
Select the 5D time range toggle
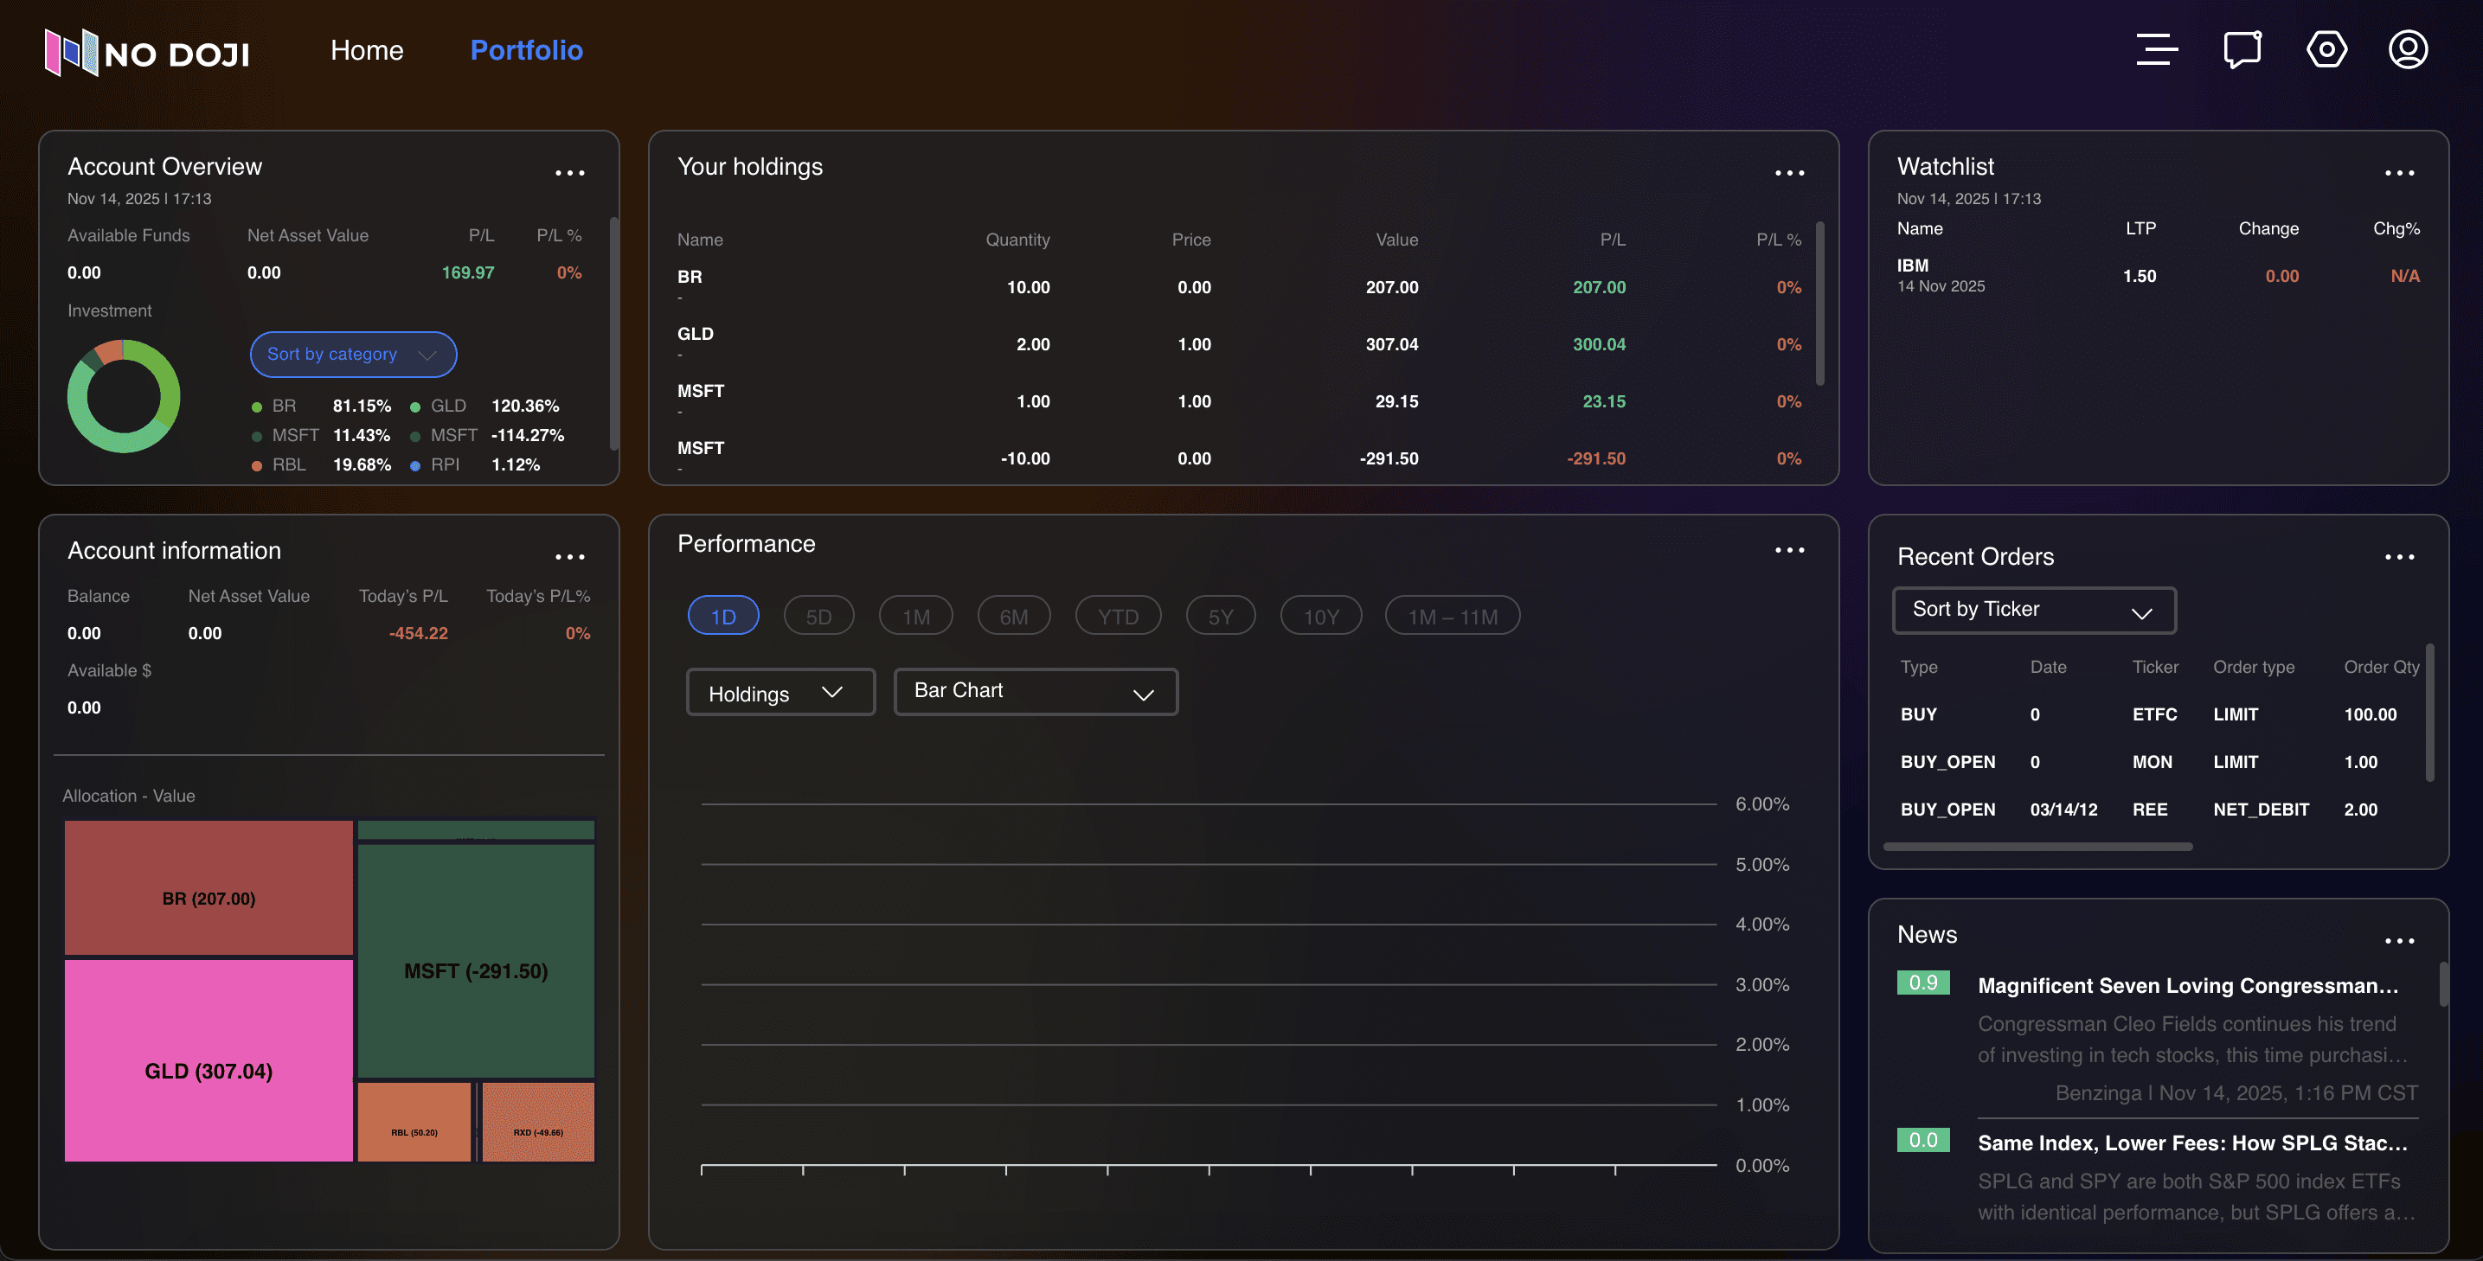818,617
